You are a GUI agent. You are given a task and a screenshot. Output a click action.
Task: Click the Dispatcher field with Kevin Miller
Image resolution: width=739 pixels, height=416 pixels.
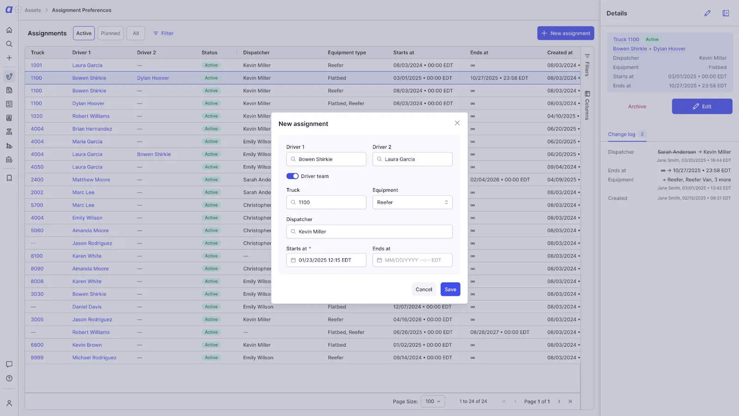(369, 232)
